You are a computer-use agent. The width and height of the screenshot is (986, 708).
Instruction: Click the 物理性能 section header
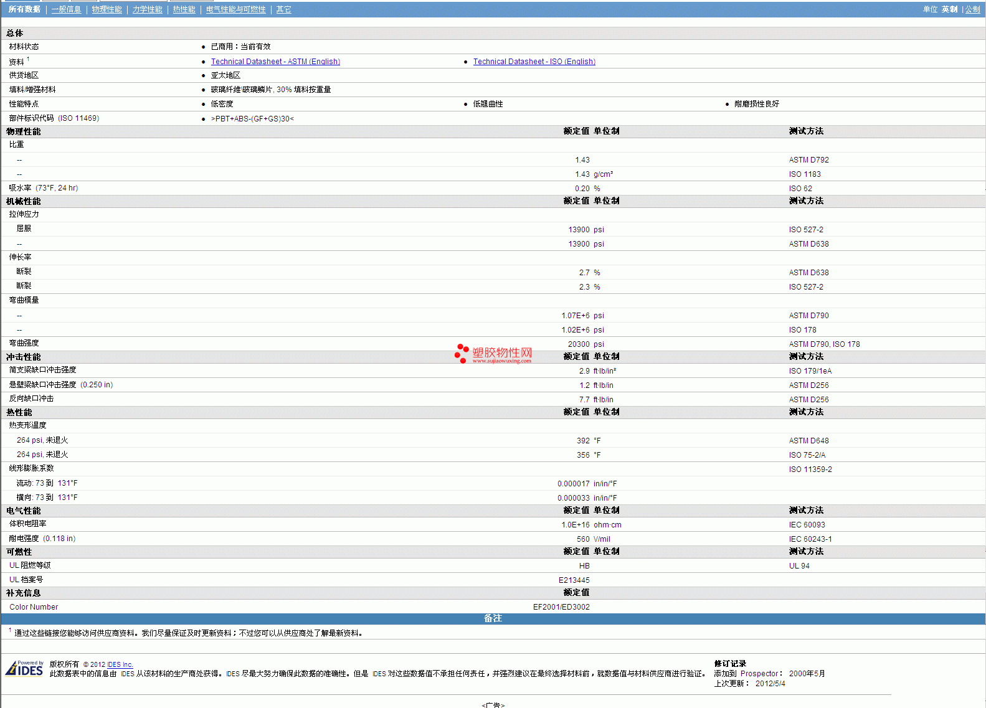pyautogui.click(x=24, y=131)
